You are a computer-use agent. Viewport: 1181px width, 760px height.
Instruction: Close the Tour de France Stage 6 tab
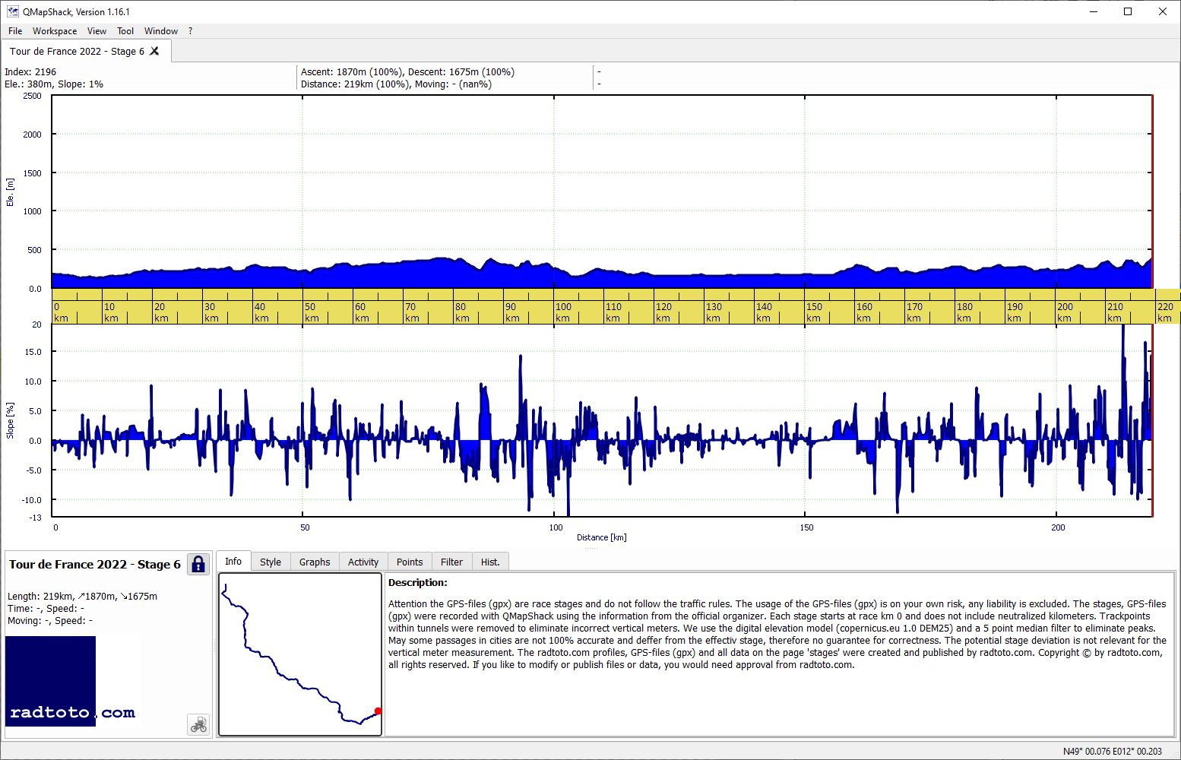pyautogui.click(x=154, y=51)
